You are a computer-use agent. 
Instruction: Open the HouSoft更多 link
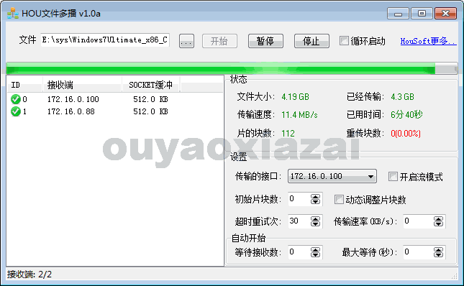[x=428, y=41]
